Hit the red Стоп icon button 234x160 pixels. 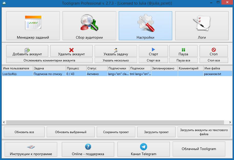tap(214, 51)
